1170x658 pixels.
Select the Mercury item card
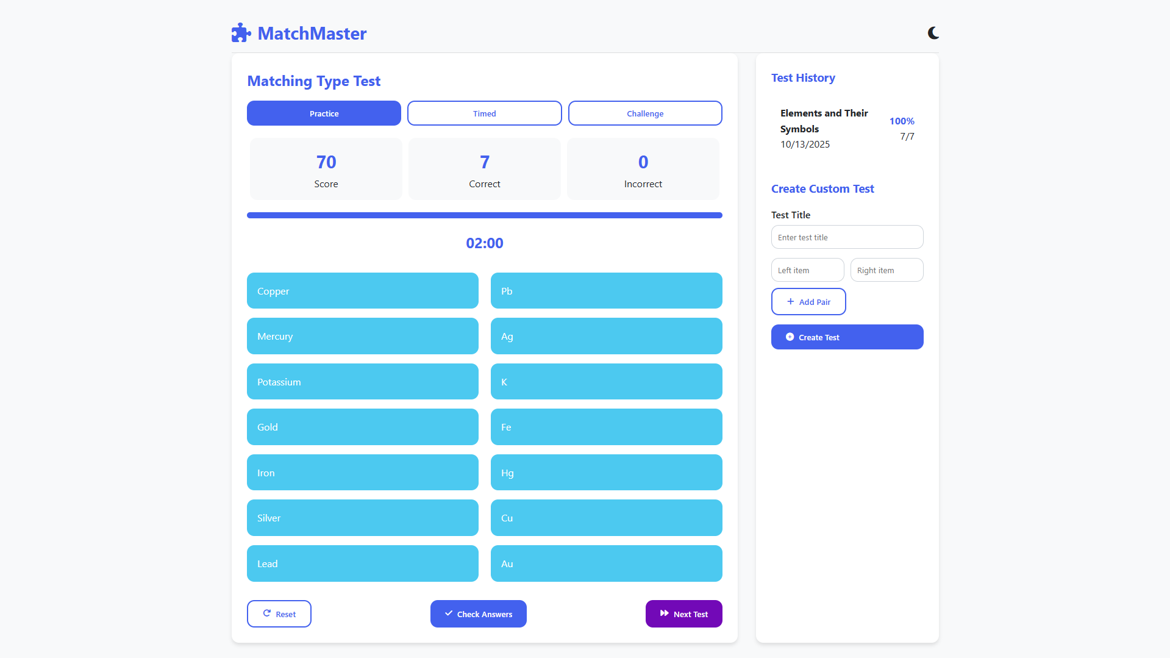362,336
